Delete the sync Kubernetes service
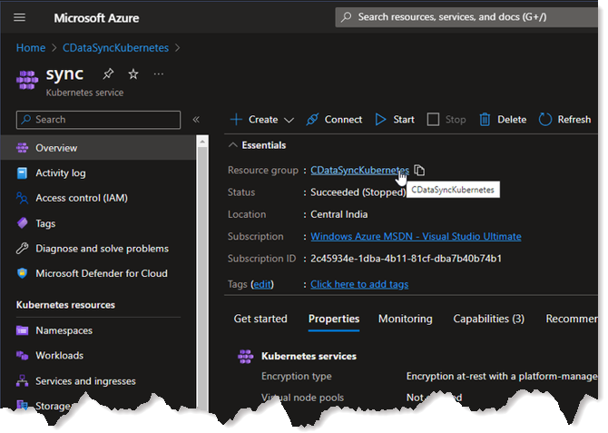Screen dimensions: 608x433 [x=503, y=120]
